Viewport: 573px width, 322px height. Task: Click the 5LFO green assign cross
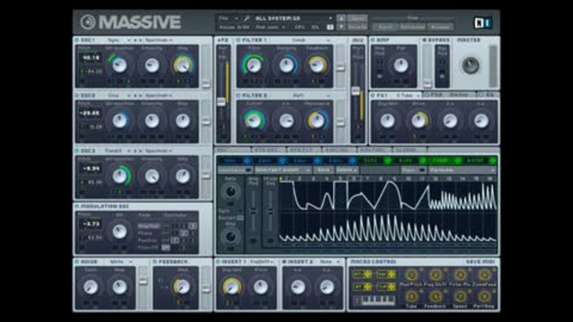click(387, 160)
